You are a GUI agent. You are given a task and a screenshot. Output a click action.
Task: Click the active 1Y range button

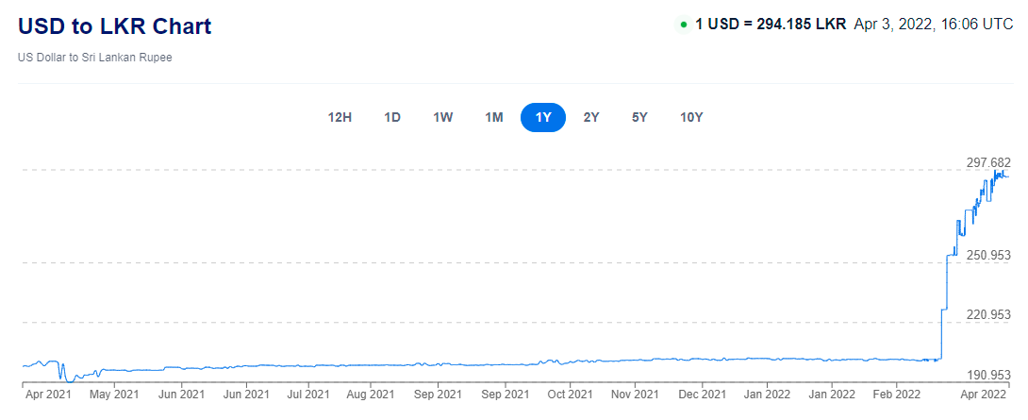(x=543, y=118)
